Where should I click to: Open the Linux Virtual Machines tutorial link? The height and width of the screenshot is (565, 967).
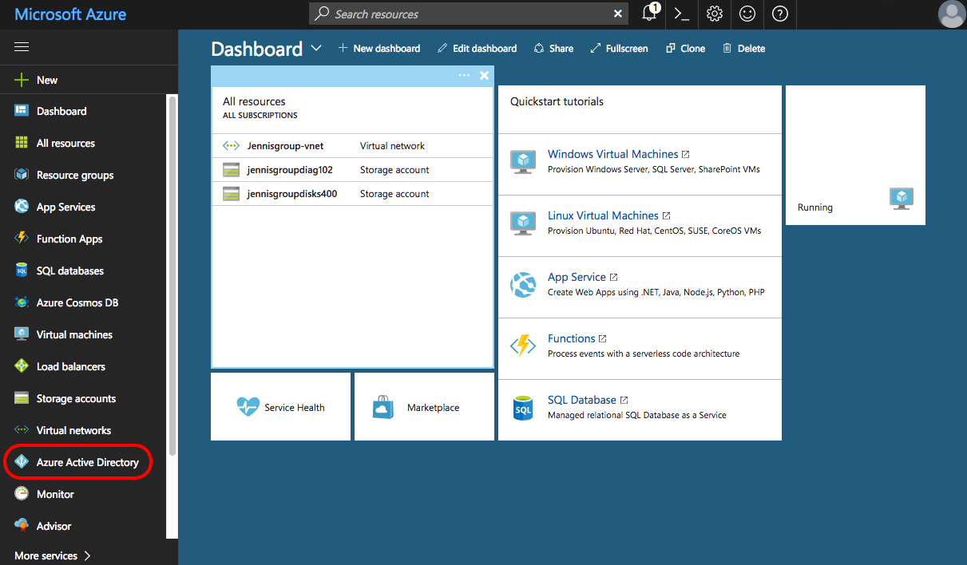coord(603,215)
